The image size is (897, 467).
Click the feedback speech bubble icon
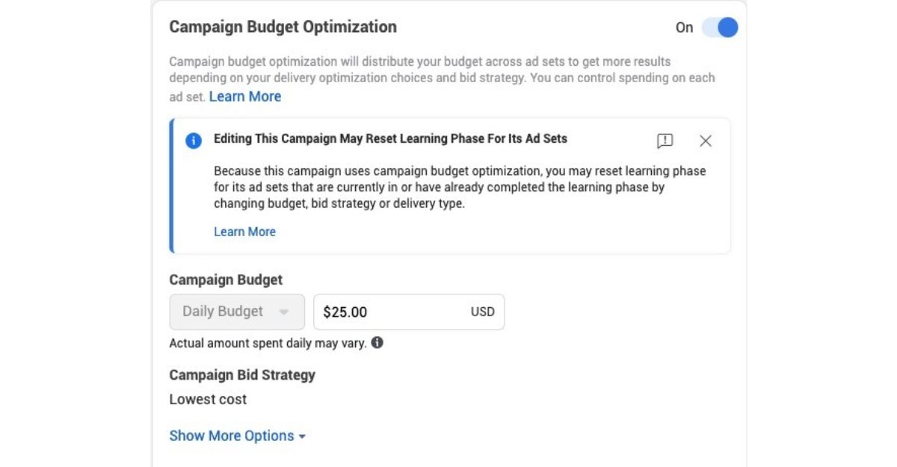[x=665, y=140]
